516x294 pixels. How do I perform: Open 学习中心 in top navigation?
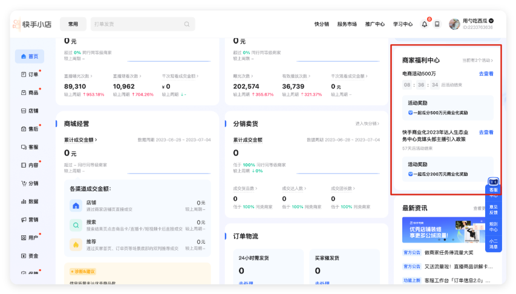tap(403, 24)
